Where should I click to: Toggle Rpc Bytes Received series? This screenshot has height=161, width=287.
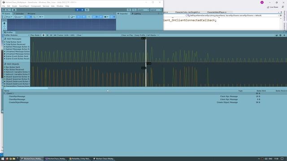[14, 70]
